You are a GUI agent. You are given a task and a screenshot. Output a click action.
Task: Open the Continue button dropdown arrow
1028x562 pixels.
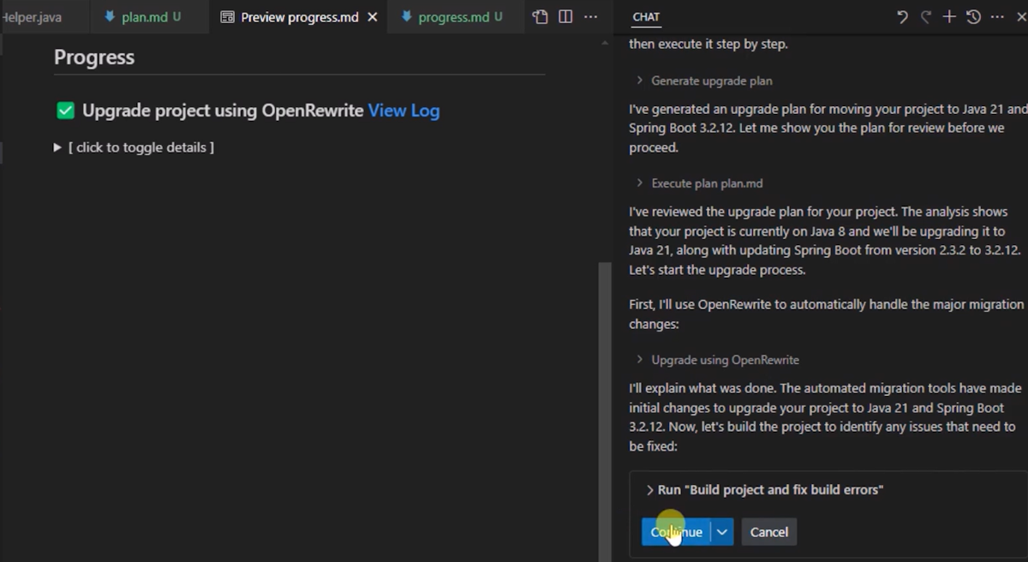point(722,532)
